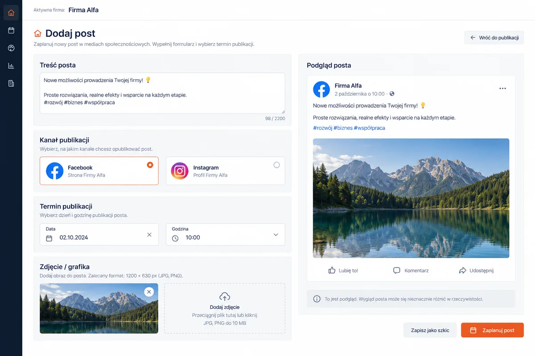Clear the date with the X icon

click(x=149, y=235)
